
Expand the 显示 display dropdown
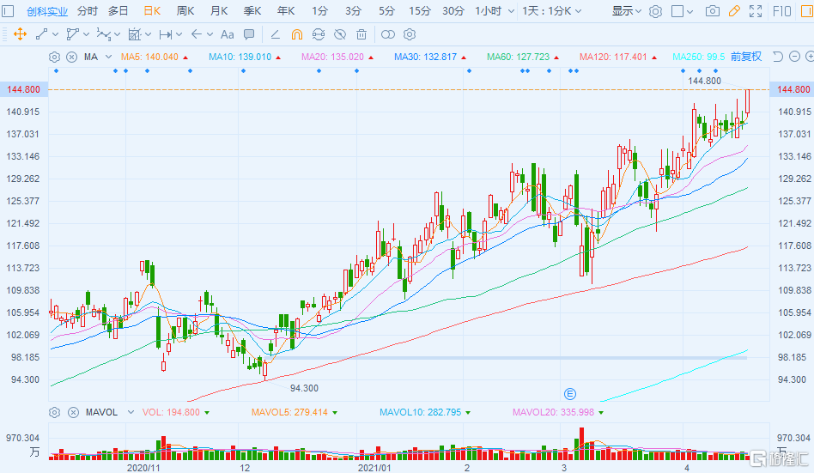click(627, 11)
